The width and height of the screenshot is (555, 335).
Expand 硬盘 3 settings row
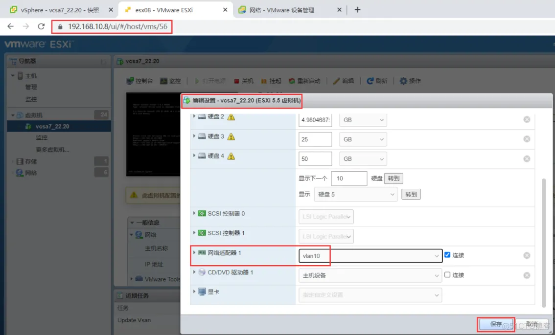tap(194, 136)
